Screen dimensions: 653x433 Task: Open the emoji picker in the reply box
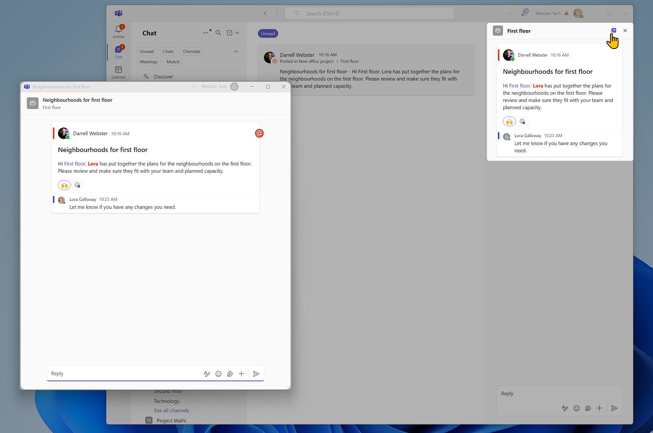(x=218, y=373)
